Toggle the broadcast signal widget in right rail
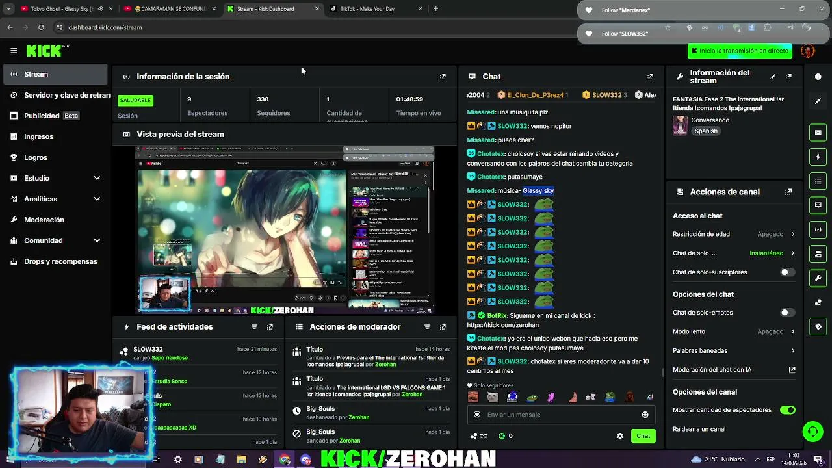The image size is (832, 468). click(x=818, y=229)
